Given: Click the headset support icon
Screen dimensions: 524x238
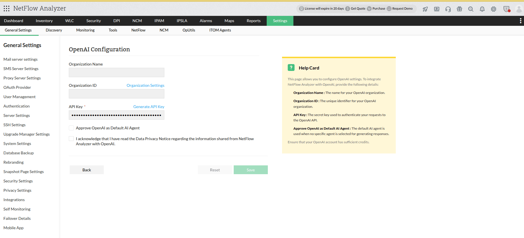Looking at the screenshot, I should point(448,9).
